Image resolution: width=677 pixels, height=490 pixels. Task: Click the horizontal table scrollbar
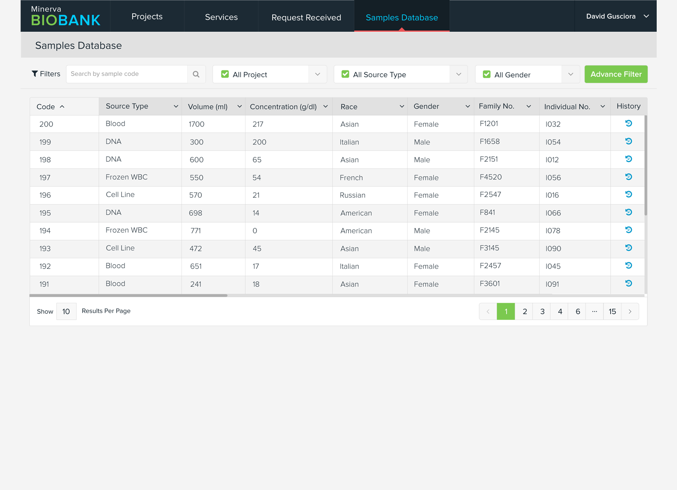(x=129, y=296)
